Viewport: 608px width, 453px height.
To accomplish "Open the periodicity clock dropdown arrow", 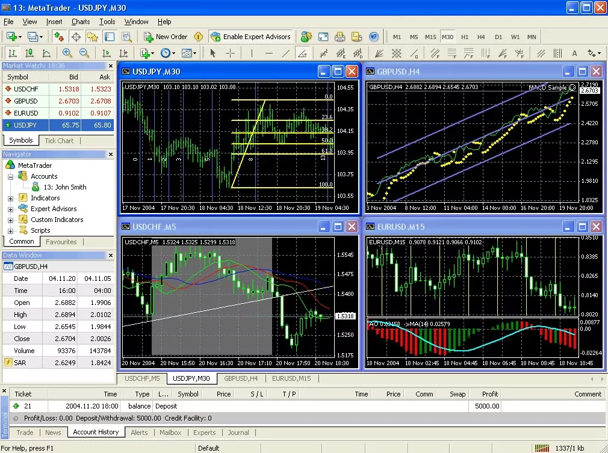I will pos(173,54).
